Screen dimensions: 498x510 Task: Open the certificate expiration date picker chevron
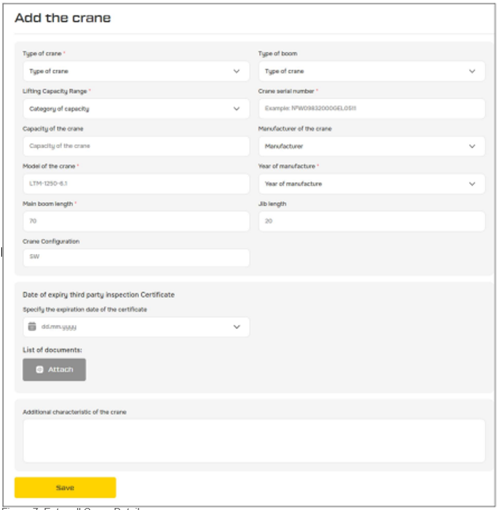[236, 327]
